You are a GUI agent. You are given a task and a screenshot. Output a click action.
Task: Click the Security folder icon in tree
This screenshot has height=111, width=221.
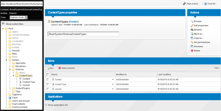[10, 51]
